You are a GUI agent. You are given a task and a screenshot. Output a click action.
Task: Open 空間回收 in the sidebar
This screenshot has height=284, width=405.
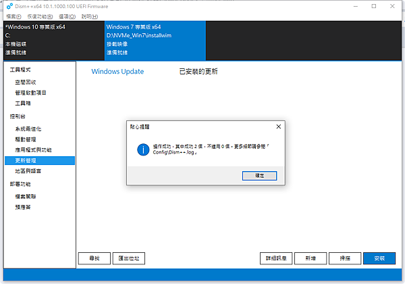pyautogui.click(x=26, y=82)
